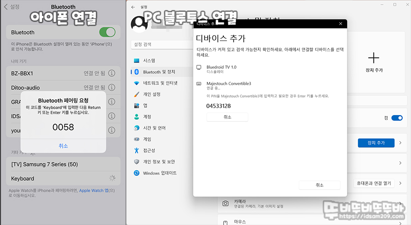
Task: Open info icon for BZ-BBX1 device
Action: (x=112, y=73)
